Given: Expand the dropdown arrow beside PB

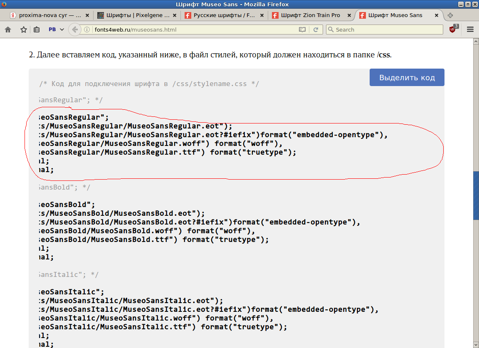Looking at the screenshot, I should click(x=62, y=30).
